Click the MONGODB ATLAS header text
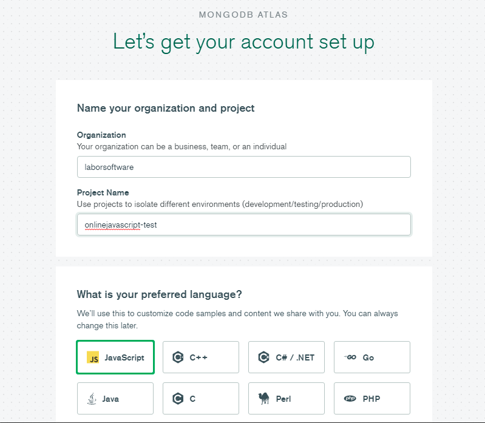 [x=243, y=15]
